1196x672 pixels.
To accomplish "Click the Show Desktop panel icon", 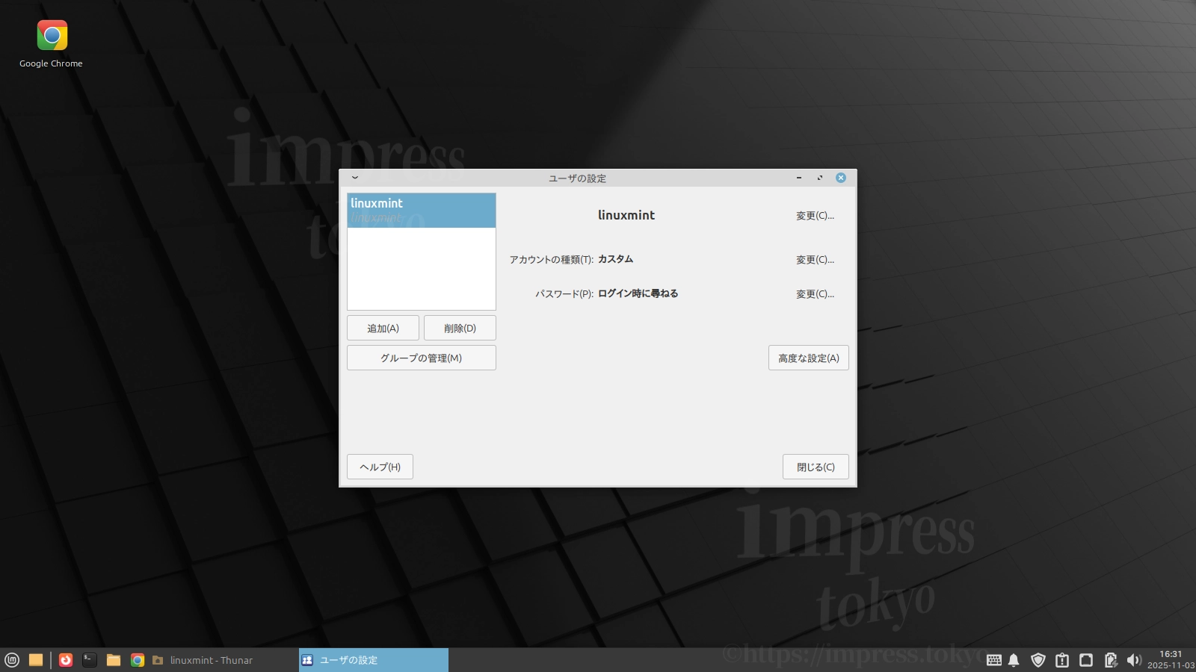I will pos(36,660).
